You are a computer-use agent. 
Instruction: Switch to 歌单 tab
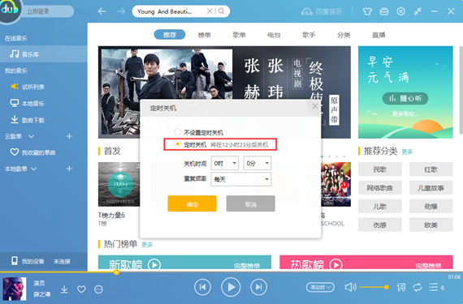coord(239,35)
